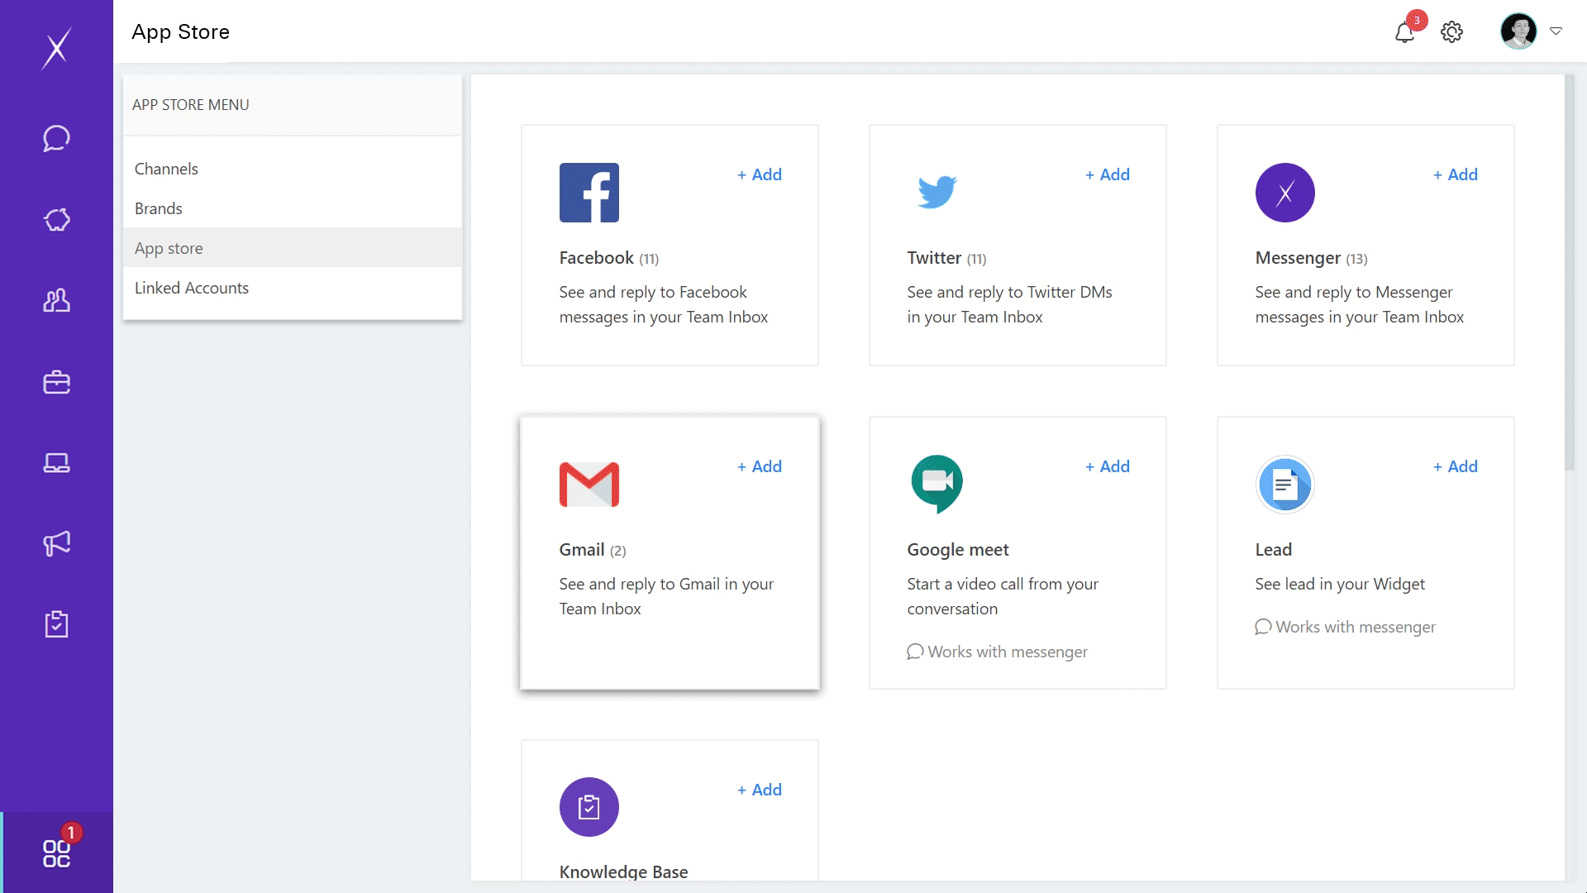Add the Gmail app
The image size is (1587, 893).
point(760,466)
